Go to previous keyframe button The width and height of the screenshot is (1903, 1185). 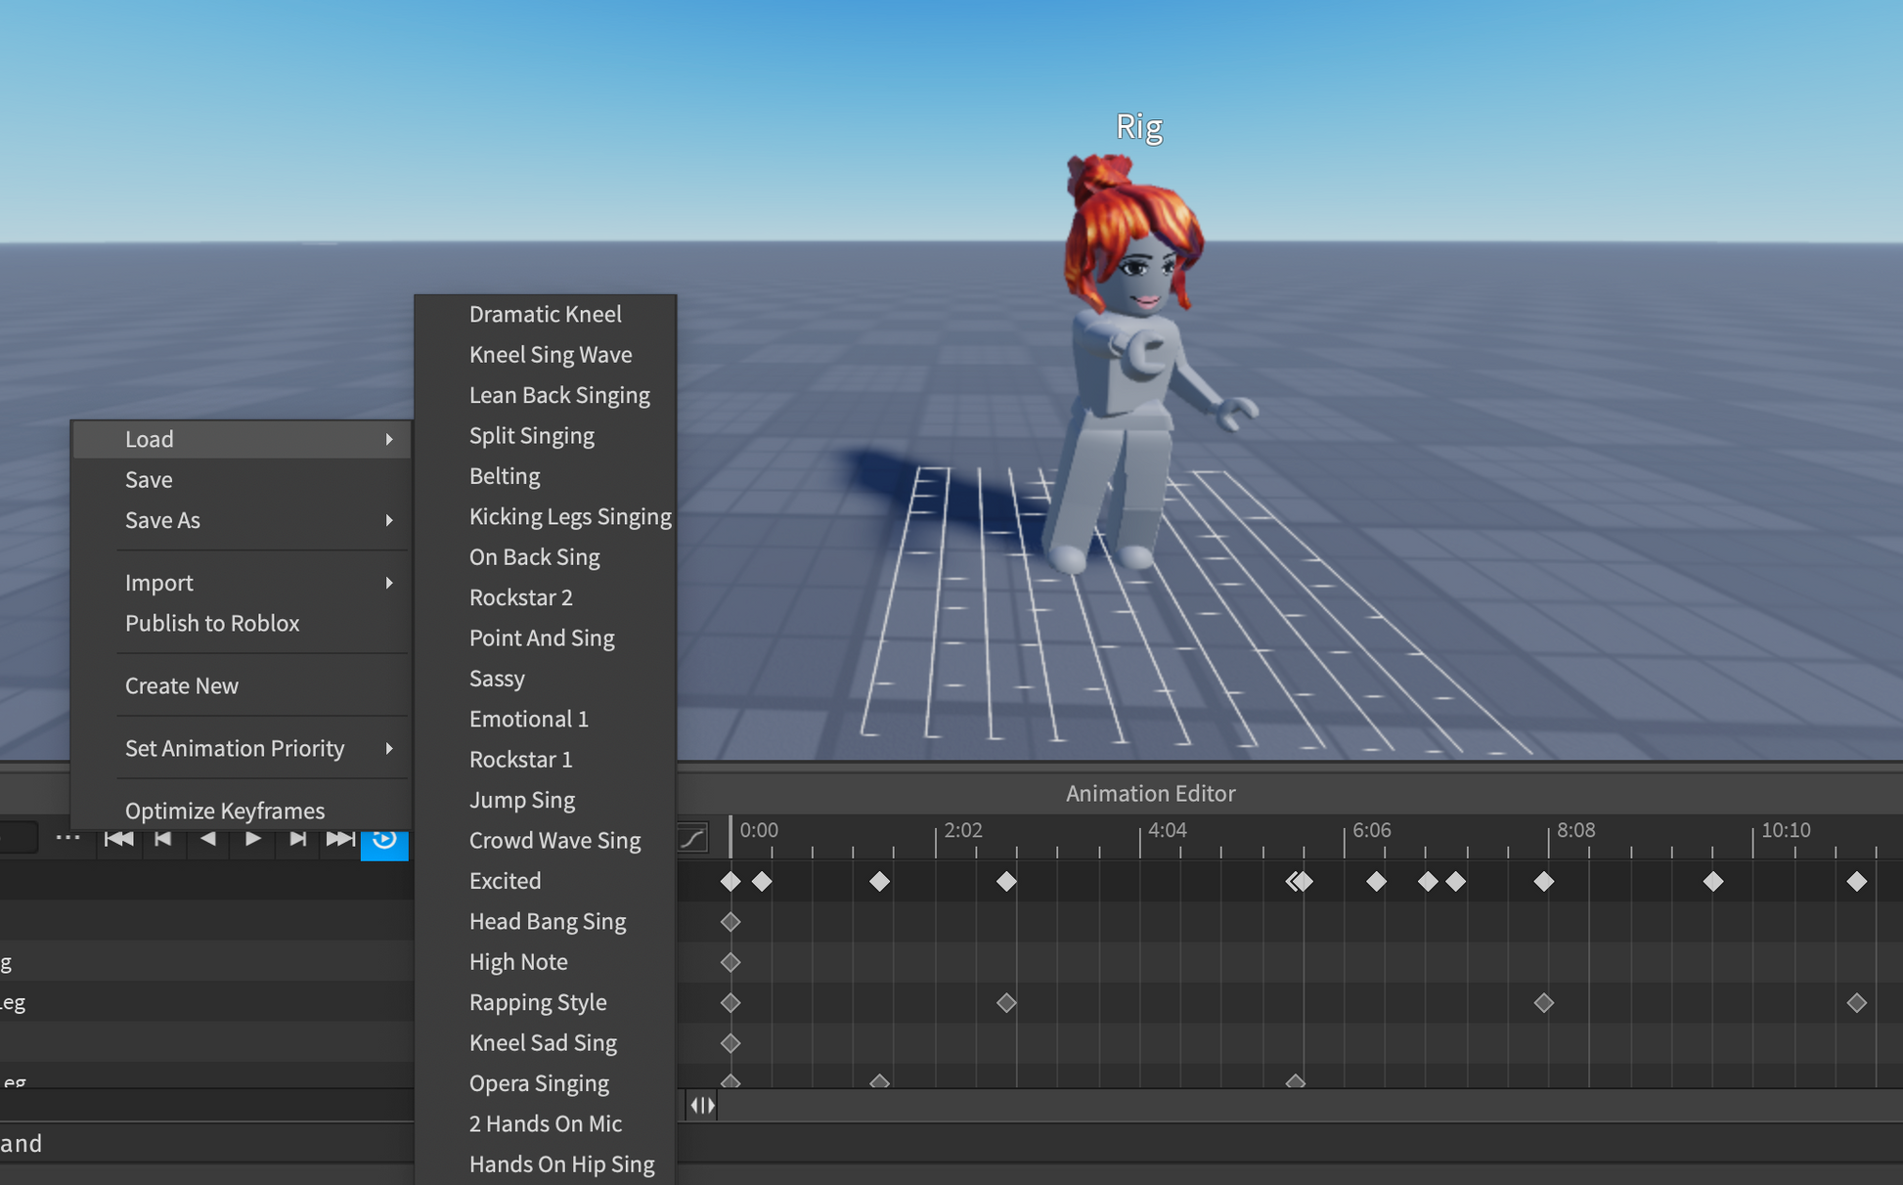click(x=162, y=839)
